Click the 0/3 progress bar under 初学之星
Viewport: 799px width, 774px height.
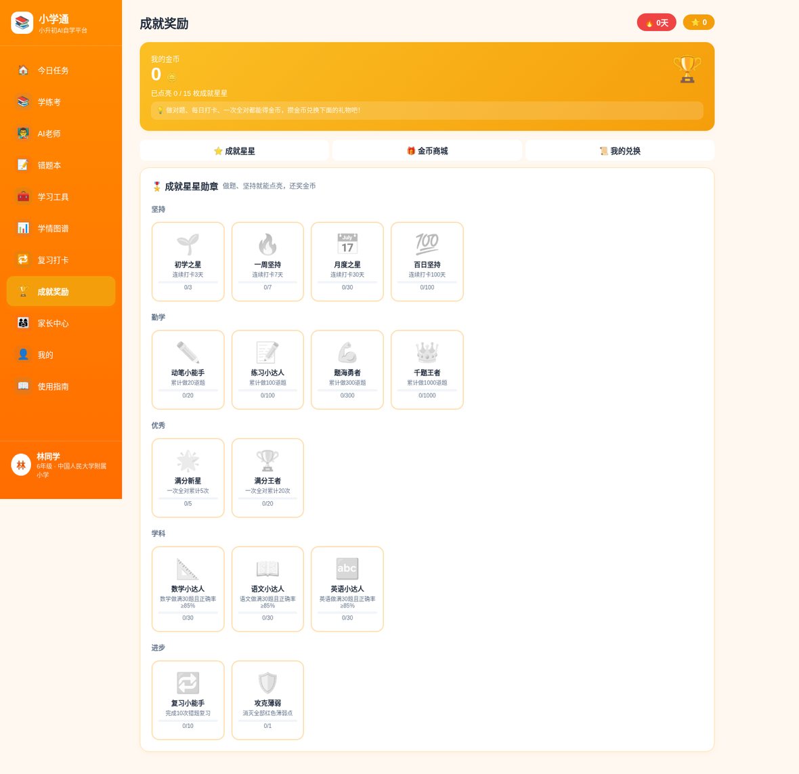[x=188, y=282]
